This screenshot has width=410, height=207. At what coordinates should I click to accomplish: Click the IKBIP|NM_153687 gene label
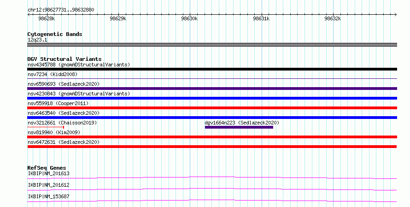coord(49,196)
